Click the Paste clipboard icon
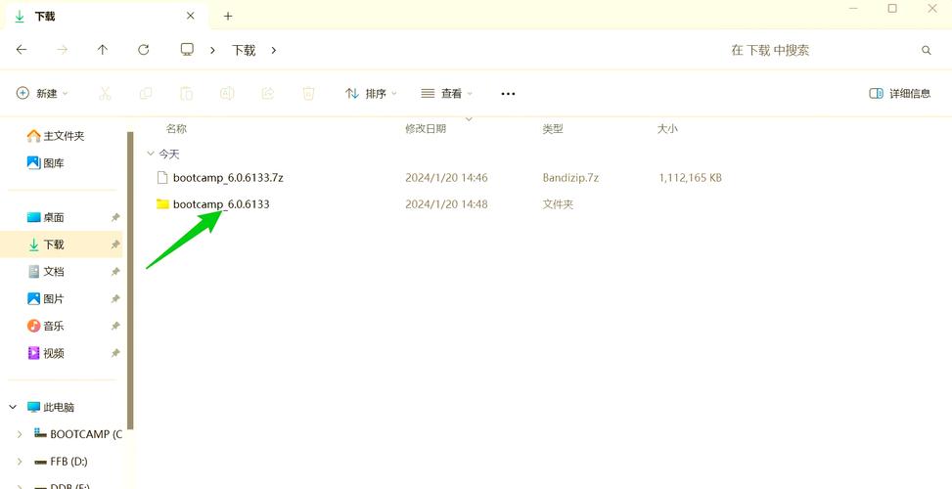Image resolution: width=952 pixels, height=489 pixels. [x=186, y=94]
